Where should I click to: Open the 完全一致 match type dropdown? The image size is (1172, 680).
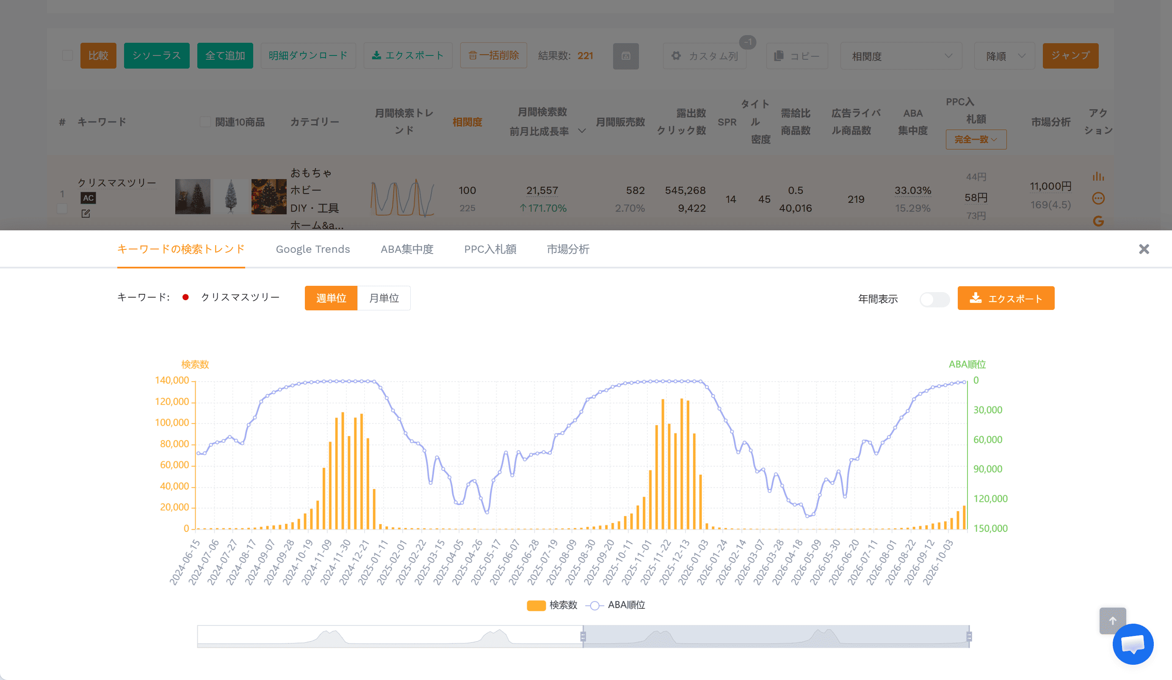click(976, 140)
